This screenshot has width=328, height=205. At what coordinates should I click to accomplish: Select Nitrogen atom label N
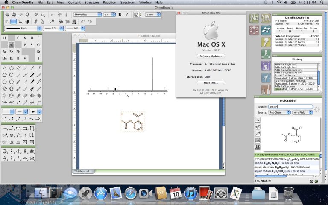[x=25, y=38]
